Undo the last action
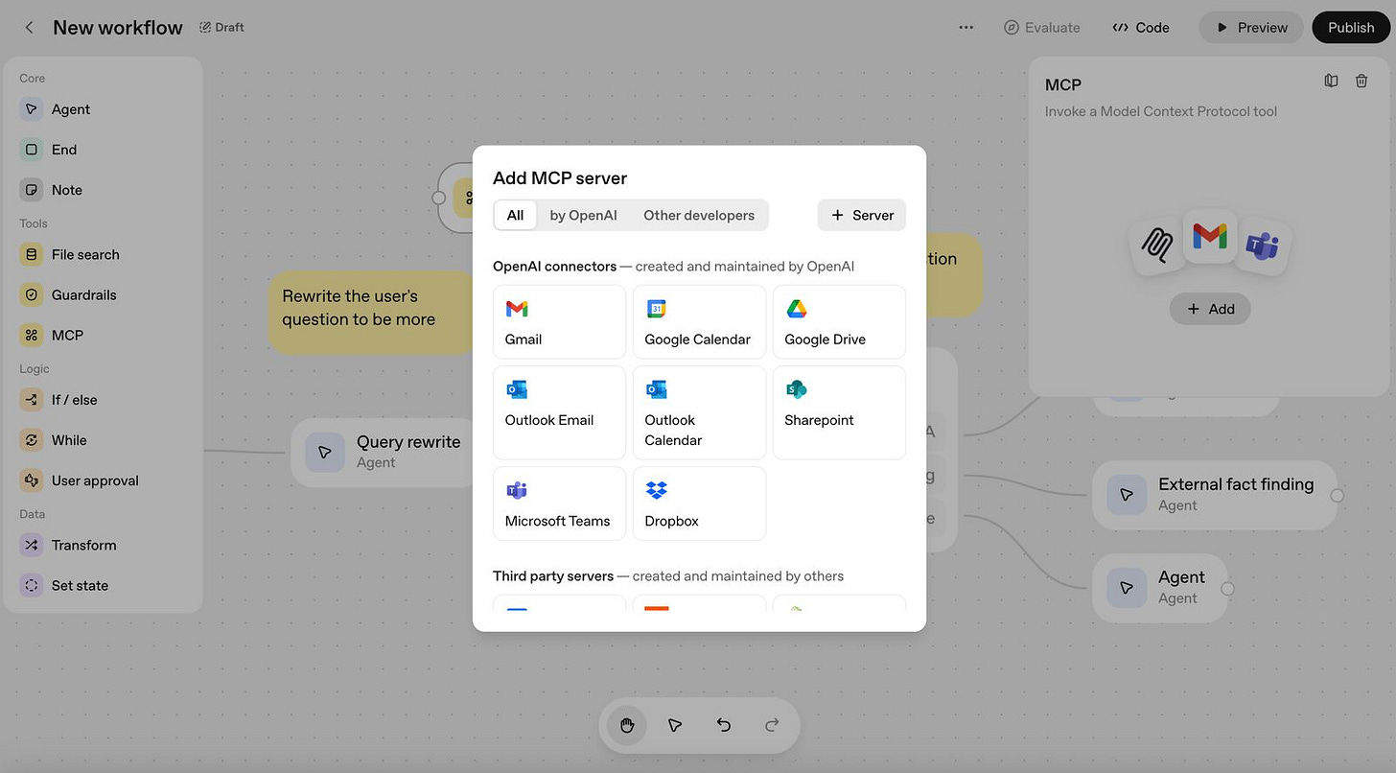The width and height of the screenshot is (1396, 773). coord(724,725)
